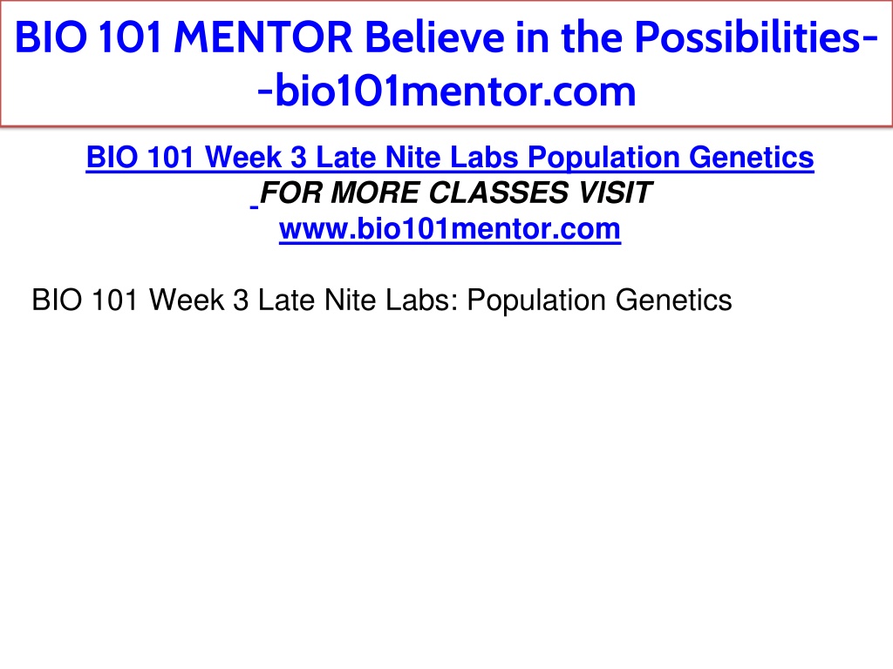Image resolution: width=893 pixels, height=669 pixels.
Task: Select the black body line BIO 101 Week 3
Action: [382, 301]
